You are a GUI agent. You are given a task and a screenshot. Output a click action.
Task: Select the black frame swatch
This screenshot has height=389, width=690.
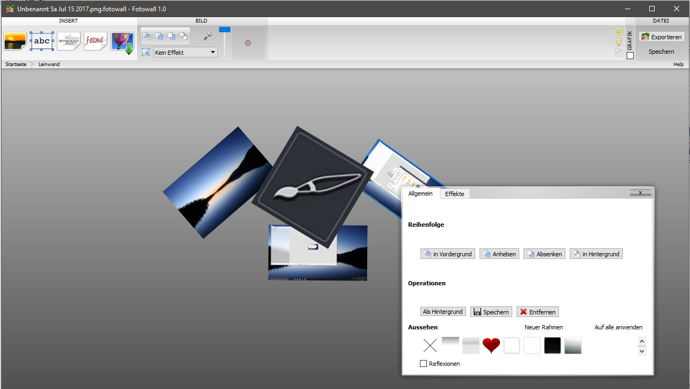coord(553,345)
